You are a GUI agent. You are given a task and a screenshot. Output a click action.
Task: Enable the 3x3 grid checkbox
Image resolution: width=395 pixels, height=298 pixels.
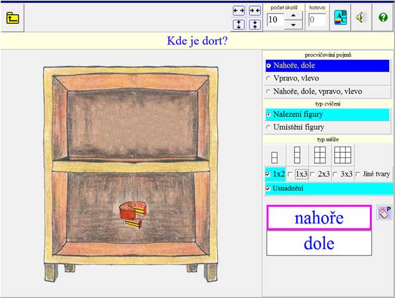[x=335, y=174]
